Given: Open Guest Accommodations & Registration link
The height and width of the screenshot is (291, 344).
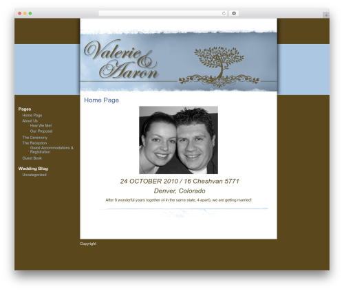Looking at the screenshot, I should (52, 150).
